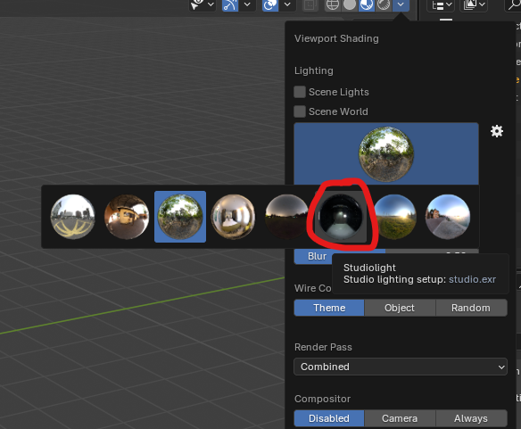Switch to Solid viewport shading

350,4
